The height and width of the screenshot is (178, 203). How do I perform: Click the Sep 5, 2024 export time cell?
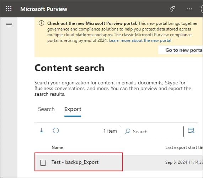(184, 162)
